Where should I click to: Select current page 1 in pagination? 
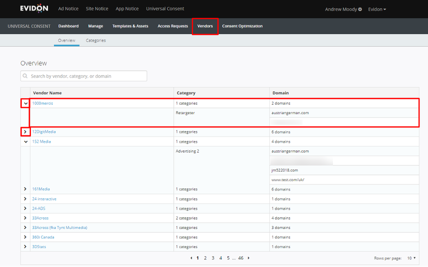click(x=198, y=258)
